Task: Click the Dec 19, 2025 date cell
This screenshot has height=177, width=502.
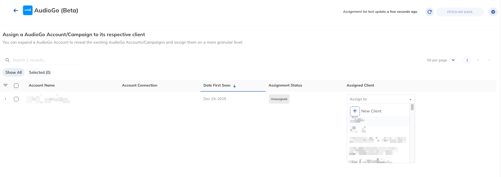Action: click(215, 99)
